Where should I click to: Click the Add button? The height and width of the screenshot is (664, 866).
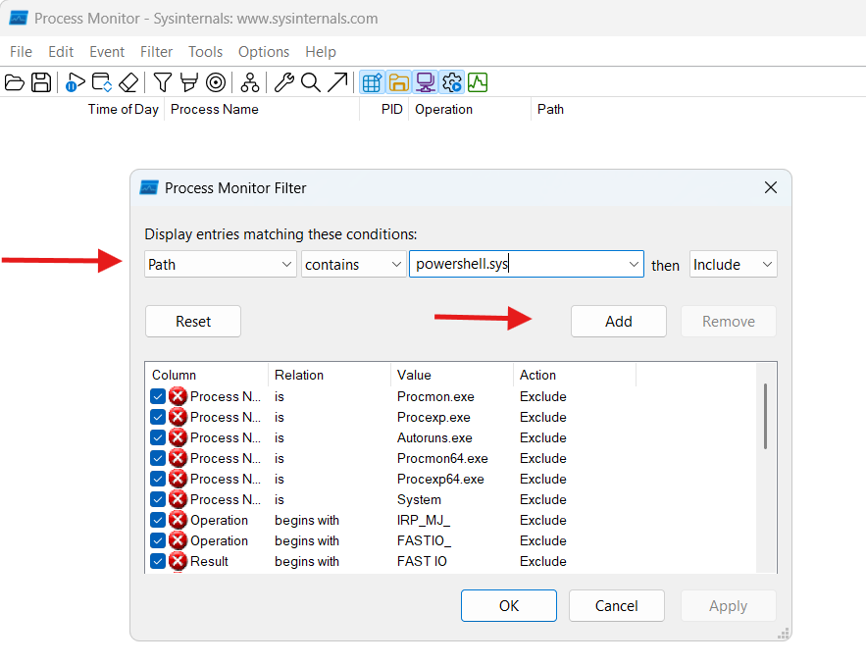pos(619,321)
